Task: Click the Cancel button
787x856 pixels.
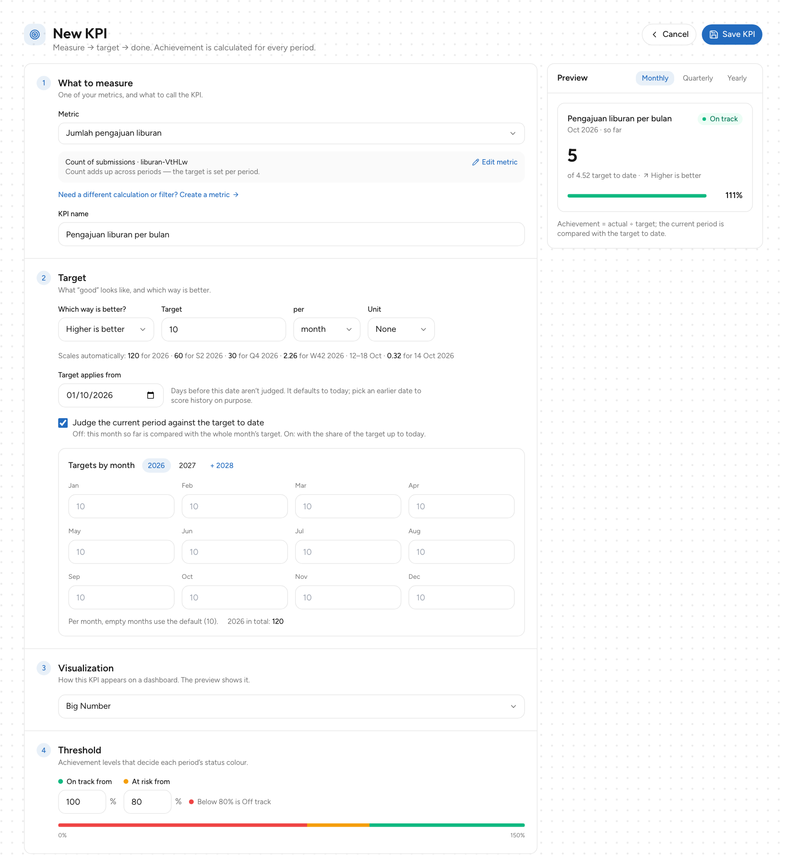Action: (x=669, y=35)
